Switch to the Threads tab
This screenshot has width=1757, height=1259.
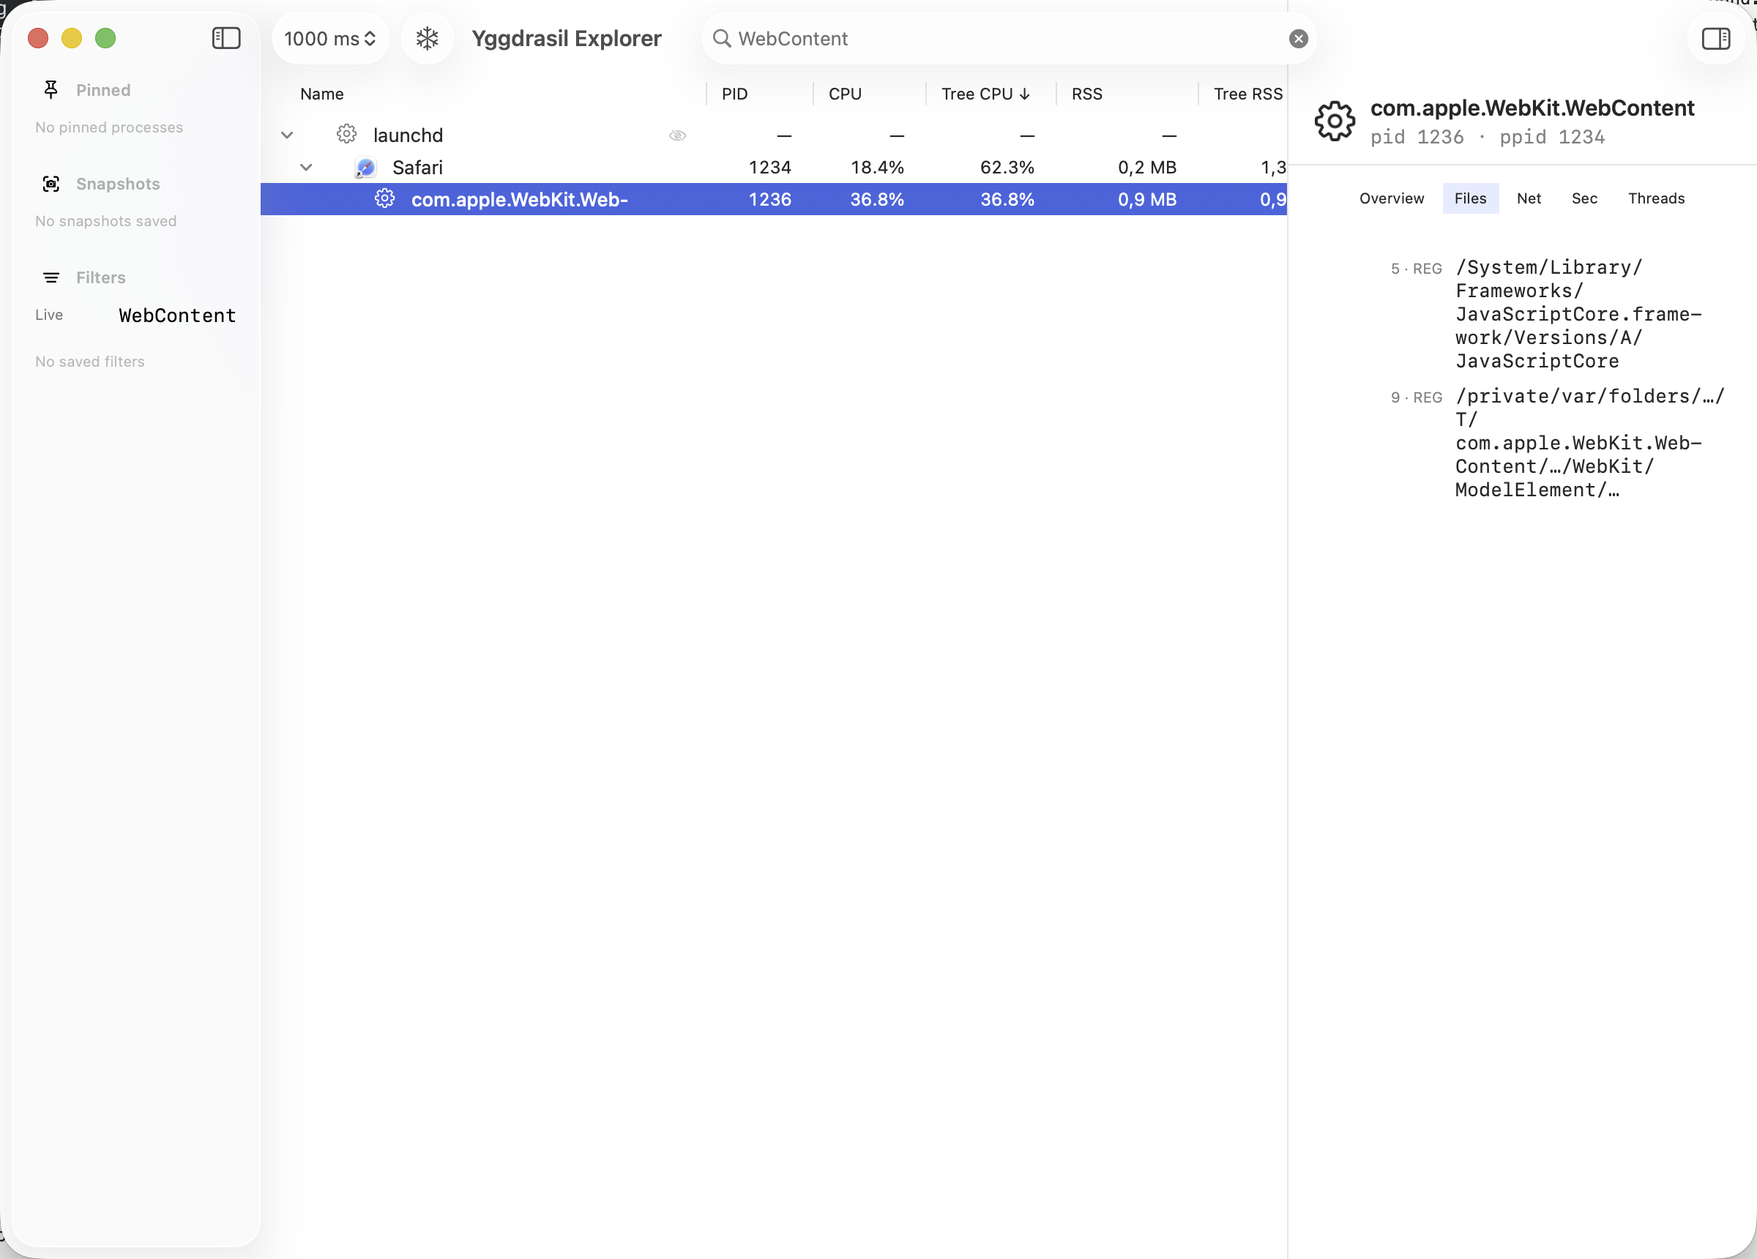pos(1656,198)
